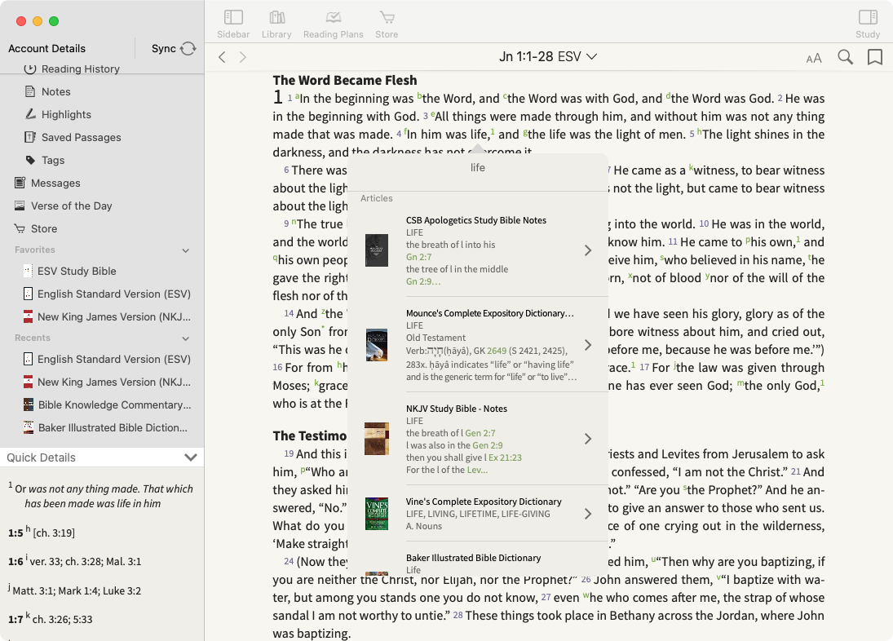Image resolution: width=893 pixels, height=641 pixels.
Task: Open Saved Passages in the sidebar
Action: tap(81, 137)
